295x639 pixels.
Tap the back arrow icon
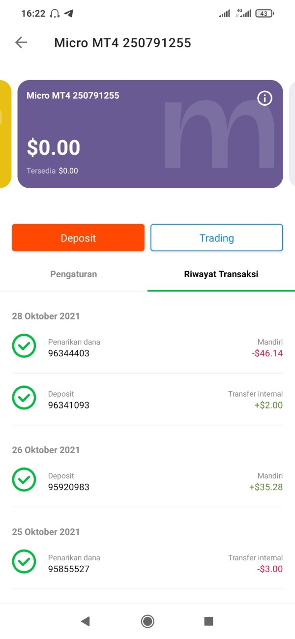(21, 43)
